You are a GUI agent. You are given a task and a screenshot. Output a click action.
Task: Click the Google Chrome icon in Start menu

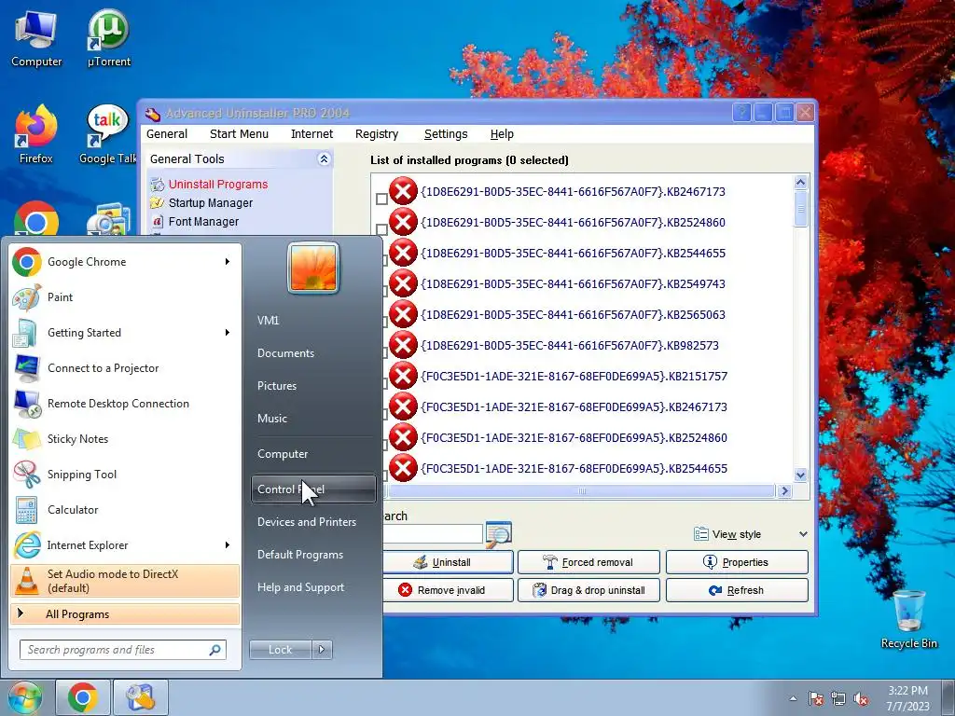[x=27, y=262]
